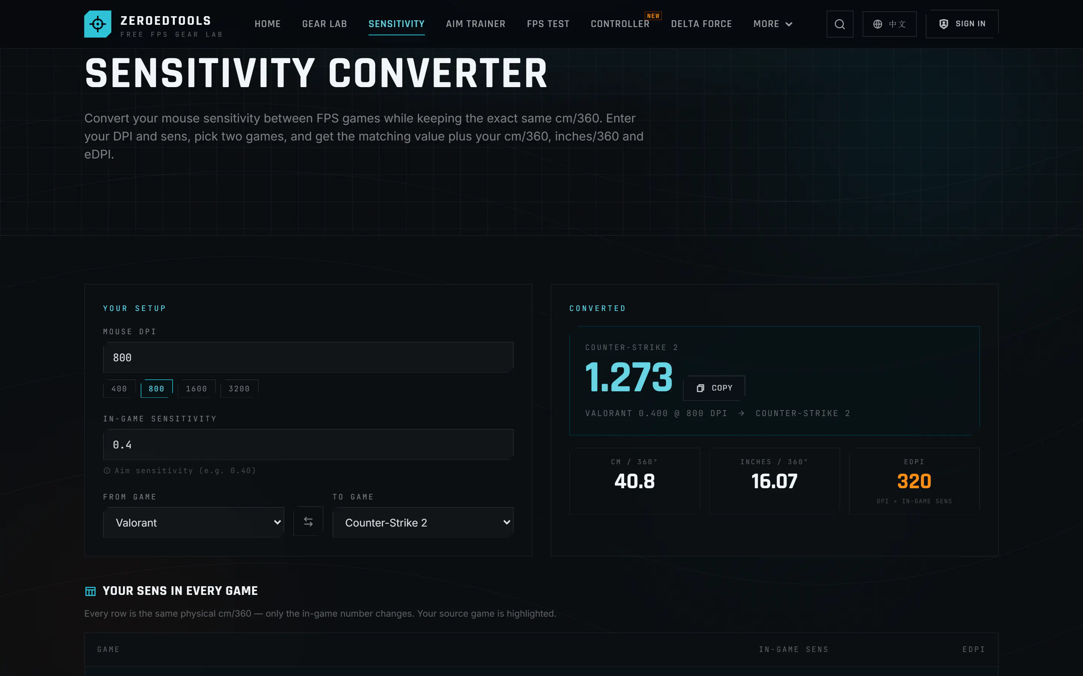Click the In-Game Sensitivity input field
The width and height of the screenshot is (1083, 676).
pos(308,445)
